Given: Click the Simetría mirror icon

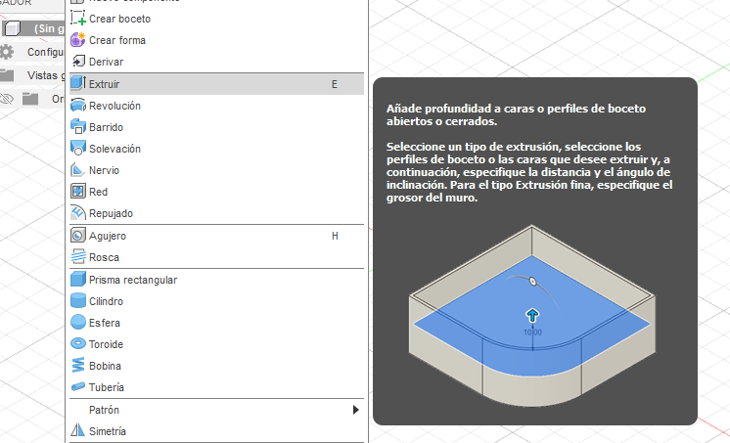Looking at the screenshot, I should click(x=77, y=430).
